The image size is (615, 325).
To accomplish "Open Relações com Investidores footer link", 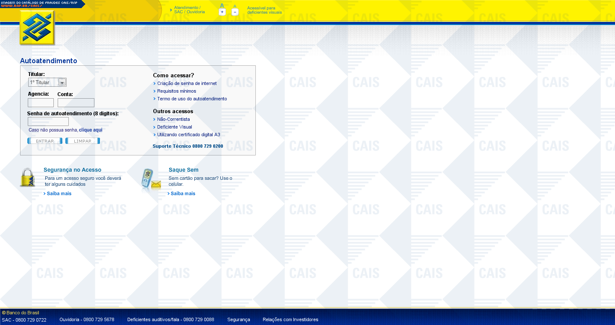I will pos(290,319).
